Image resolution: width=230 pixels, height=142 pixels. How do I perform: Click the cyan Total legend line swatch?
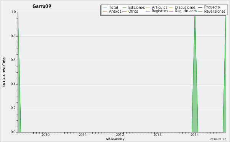pyautogui.click(x=105, y=8)
